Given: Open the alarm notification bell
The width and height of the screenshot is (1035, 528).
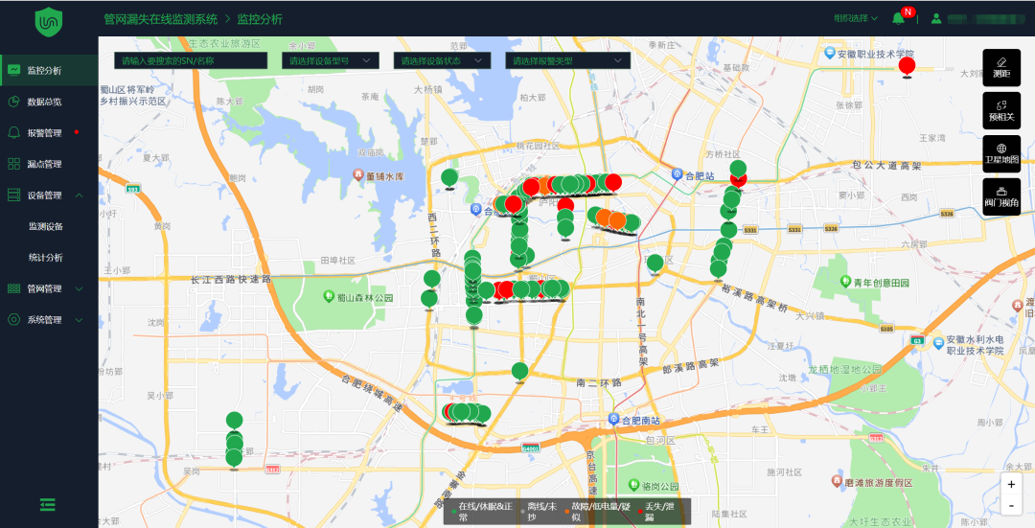Looking at the screenshot, I should click(x=898, y=18).
